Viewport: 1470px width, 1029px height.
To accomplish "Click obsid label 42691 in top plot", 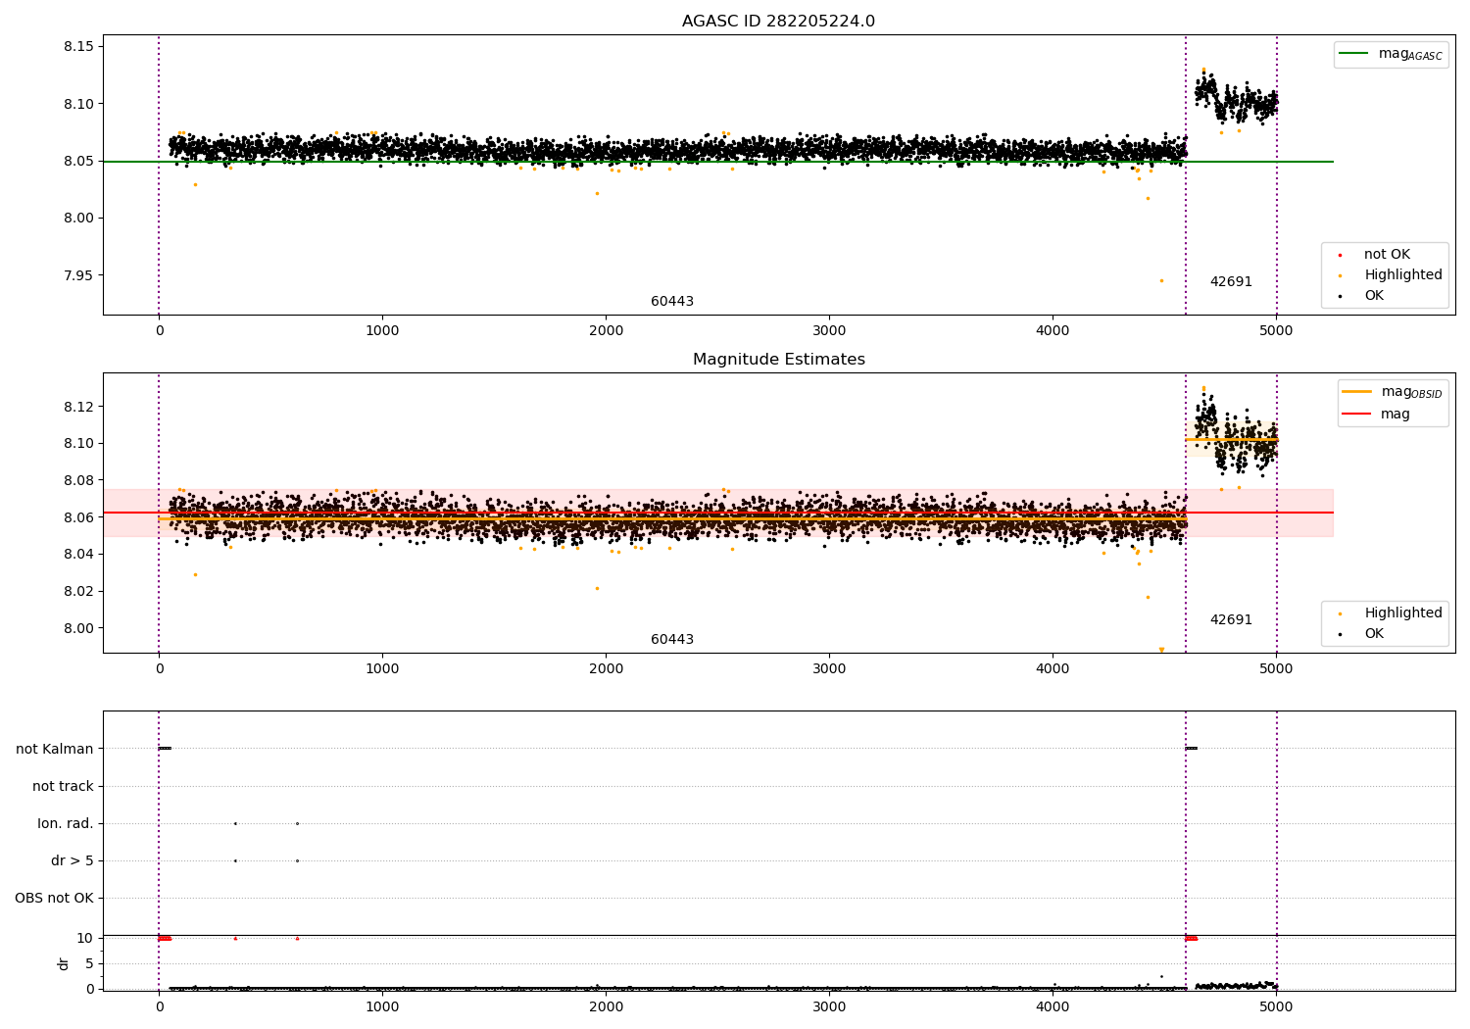I will (1231, 282).
